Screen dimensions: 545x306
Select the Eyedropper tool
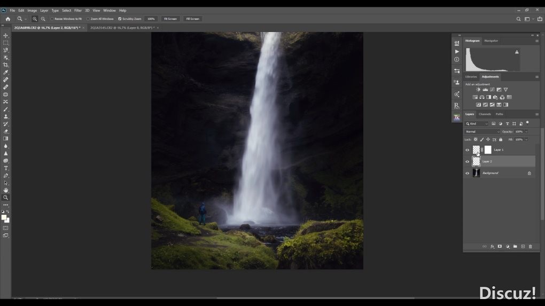[5, 72]
